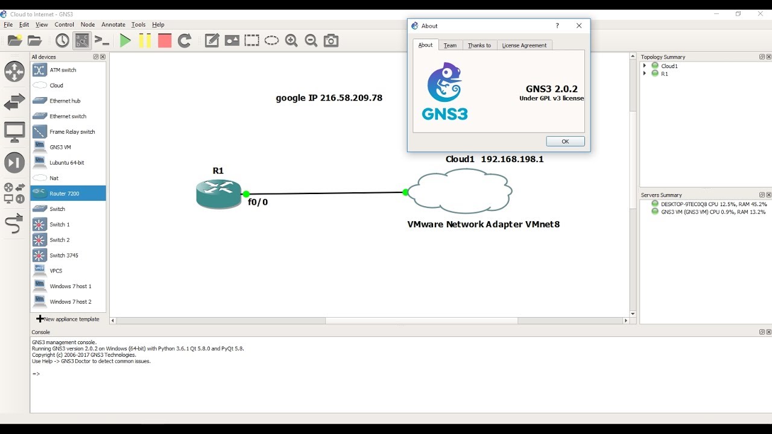772x434 pixels.
Task: Select Router 7200 device
Action: coord(68,193)
